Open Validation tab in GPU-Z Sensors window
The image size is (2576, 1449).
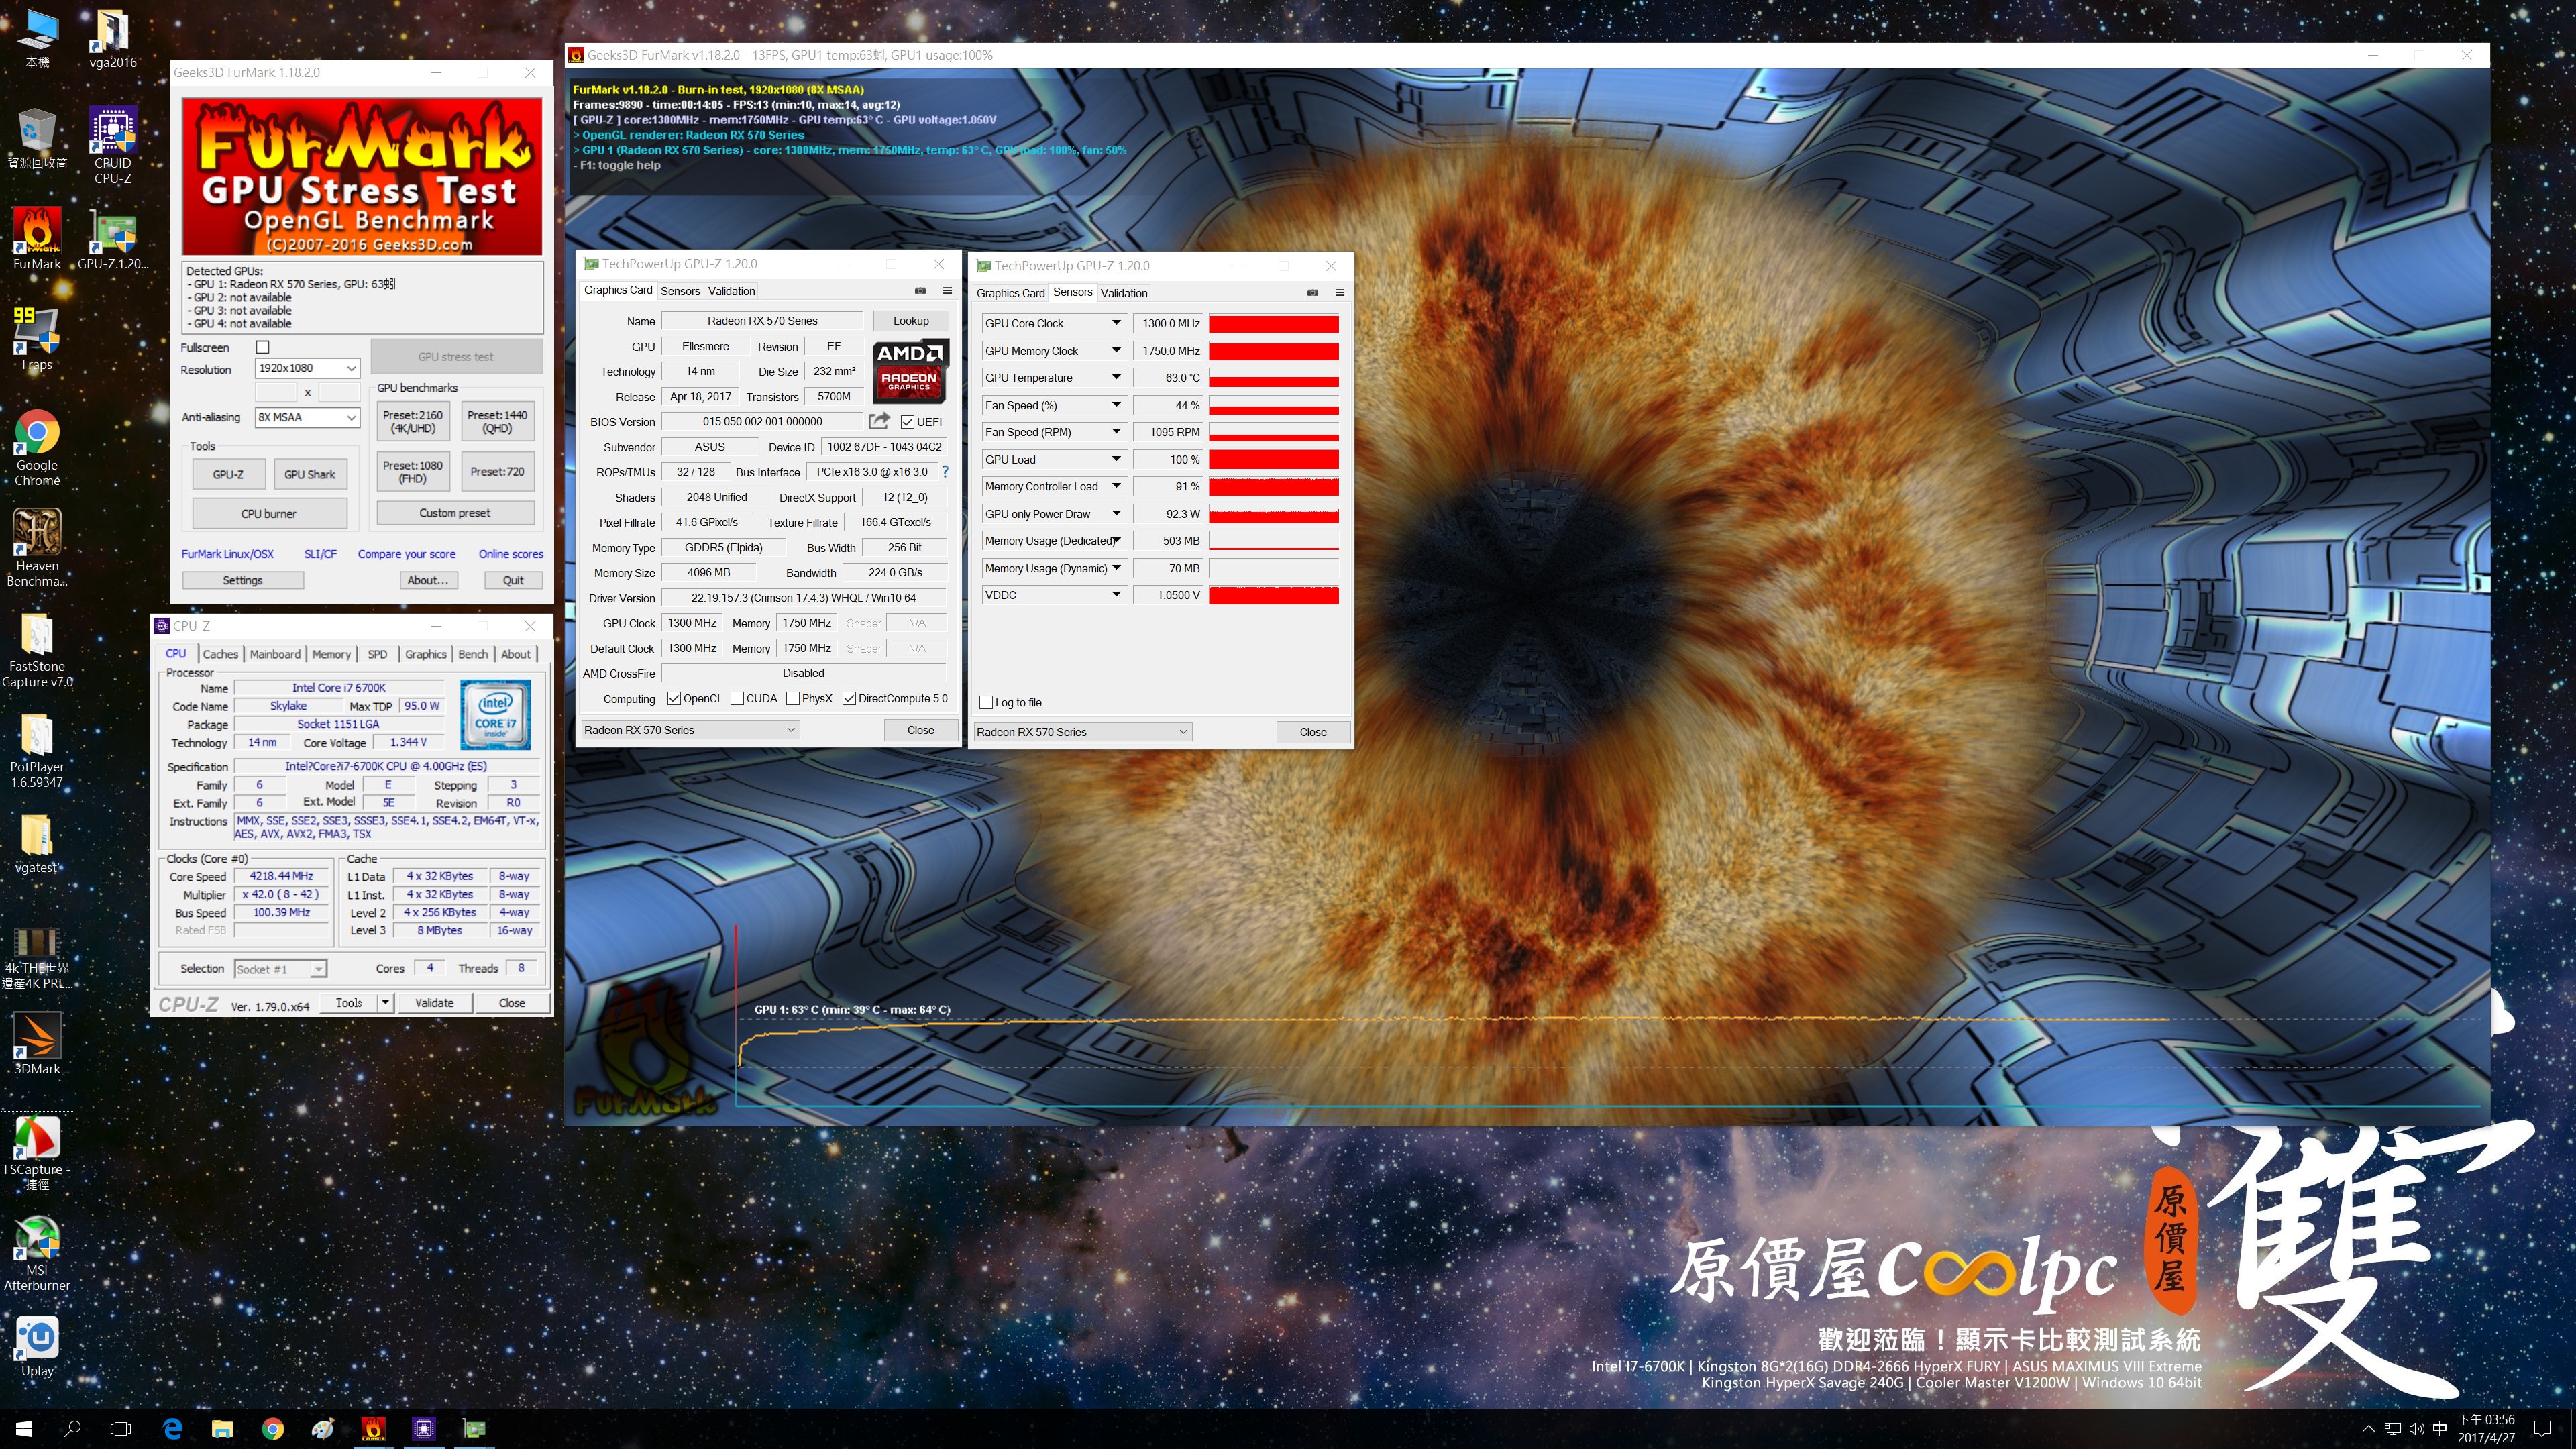click(x=1124, y=293)
